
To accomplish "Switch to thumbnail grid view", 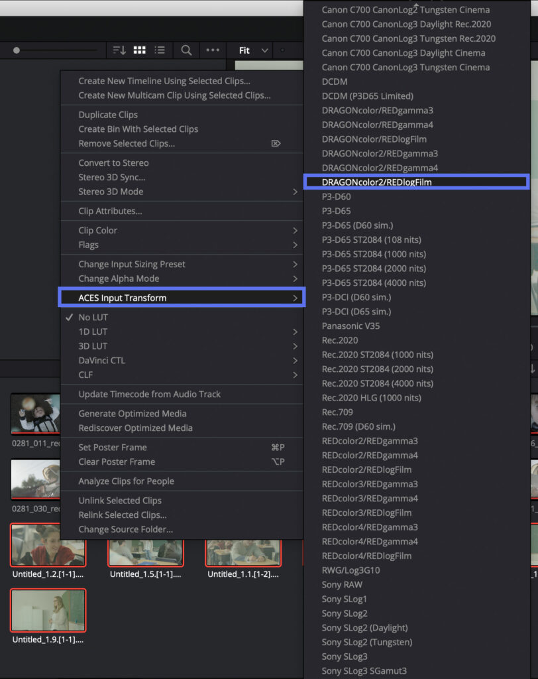I will 140,50.
